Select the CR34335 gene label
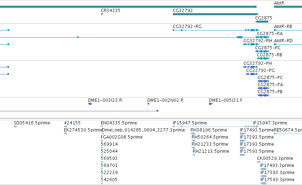This screenshot has height=185, width=302. [x=110, y=11]
